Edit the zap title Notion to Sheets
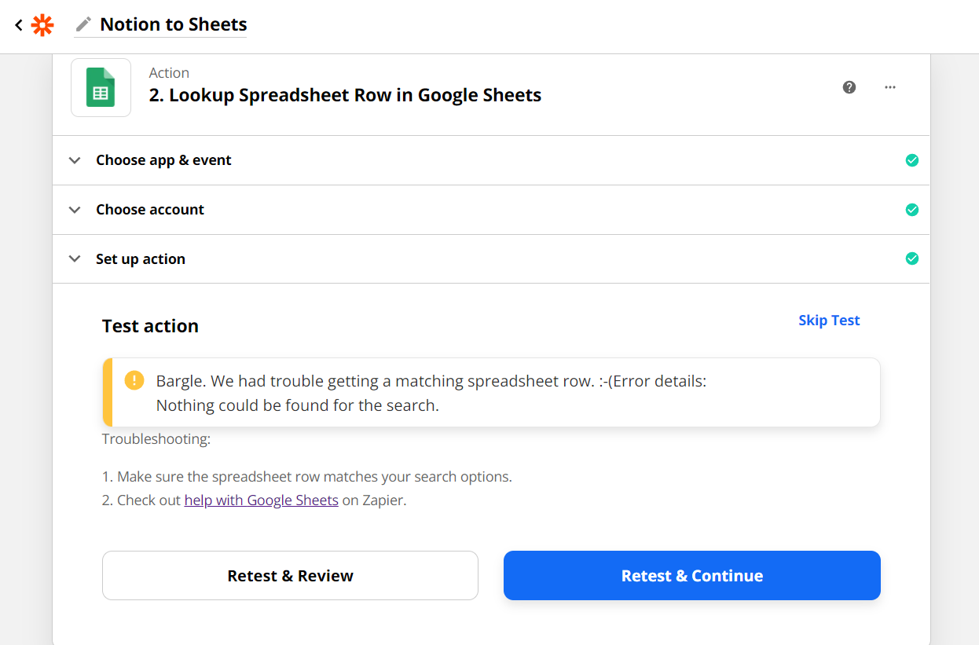Screen dimensions: 979x645 pos(174,24)
